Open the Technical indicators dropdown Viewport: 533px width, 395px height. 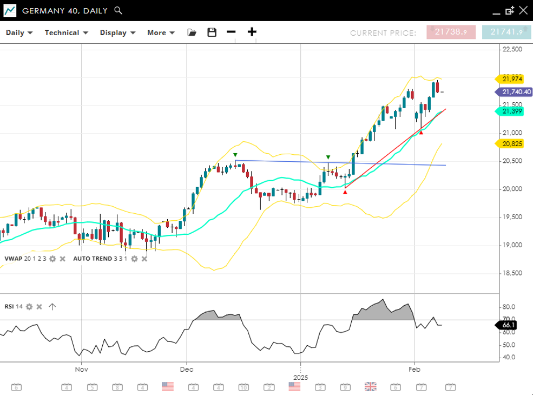coord(66,32)
